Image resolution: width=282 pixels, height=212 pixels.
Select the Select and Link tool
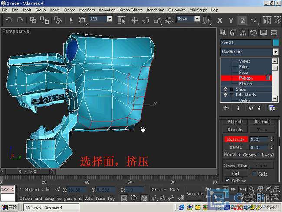coord(33,20)
